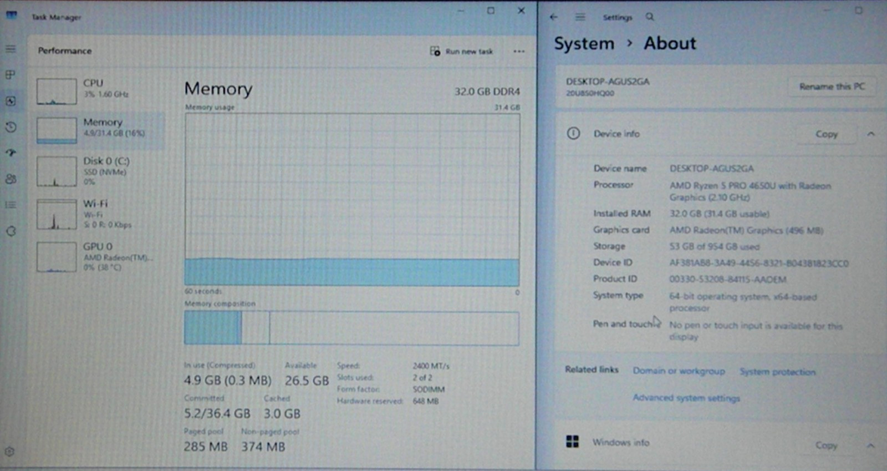Open Settings navigation hamburger menu

[x=580, y=17]
